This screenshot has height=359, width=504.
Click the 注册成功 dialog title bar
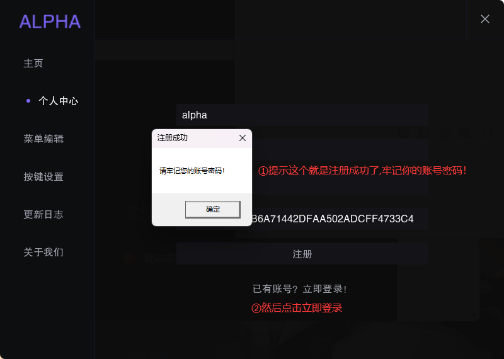pyautogui.click(x=196, y=138)
